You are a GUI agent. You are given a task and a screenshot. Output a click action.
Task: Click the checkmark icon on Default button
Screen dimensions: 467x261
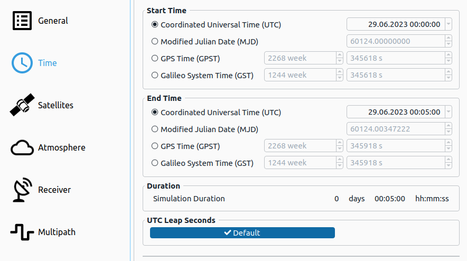(x=228, y=233)
